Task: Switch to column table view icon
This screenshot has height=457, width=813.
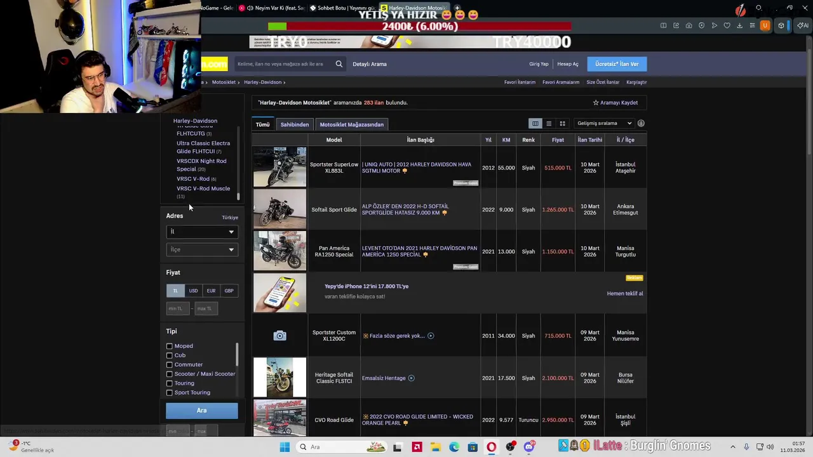Action: [x=535, y=124]
